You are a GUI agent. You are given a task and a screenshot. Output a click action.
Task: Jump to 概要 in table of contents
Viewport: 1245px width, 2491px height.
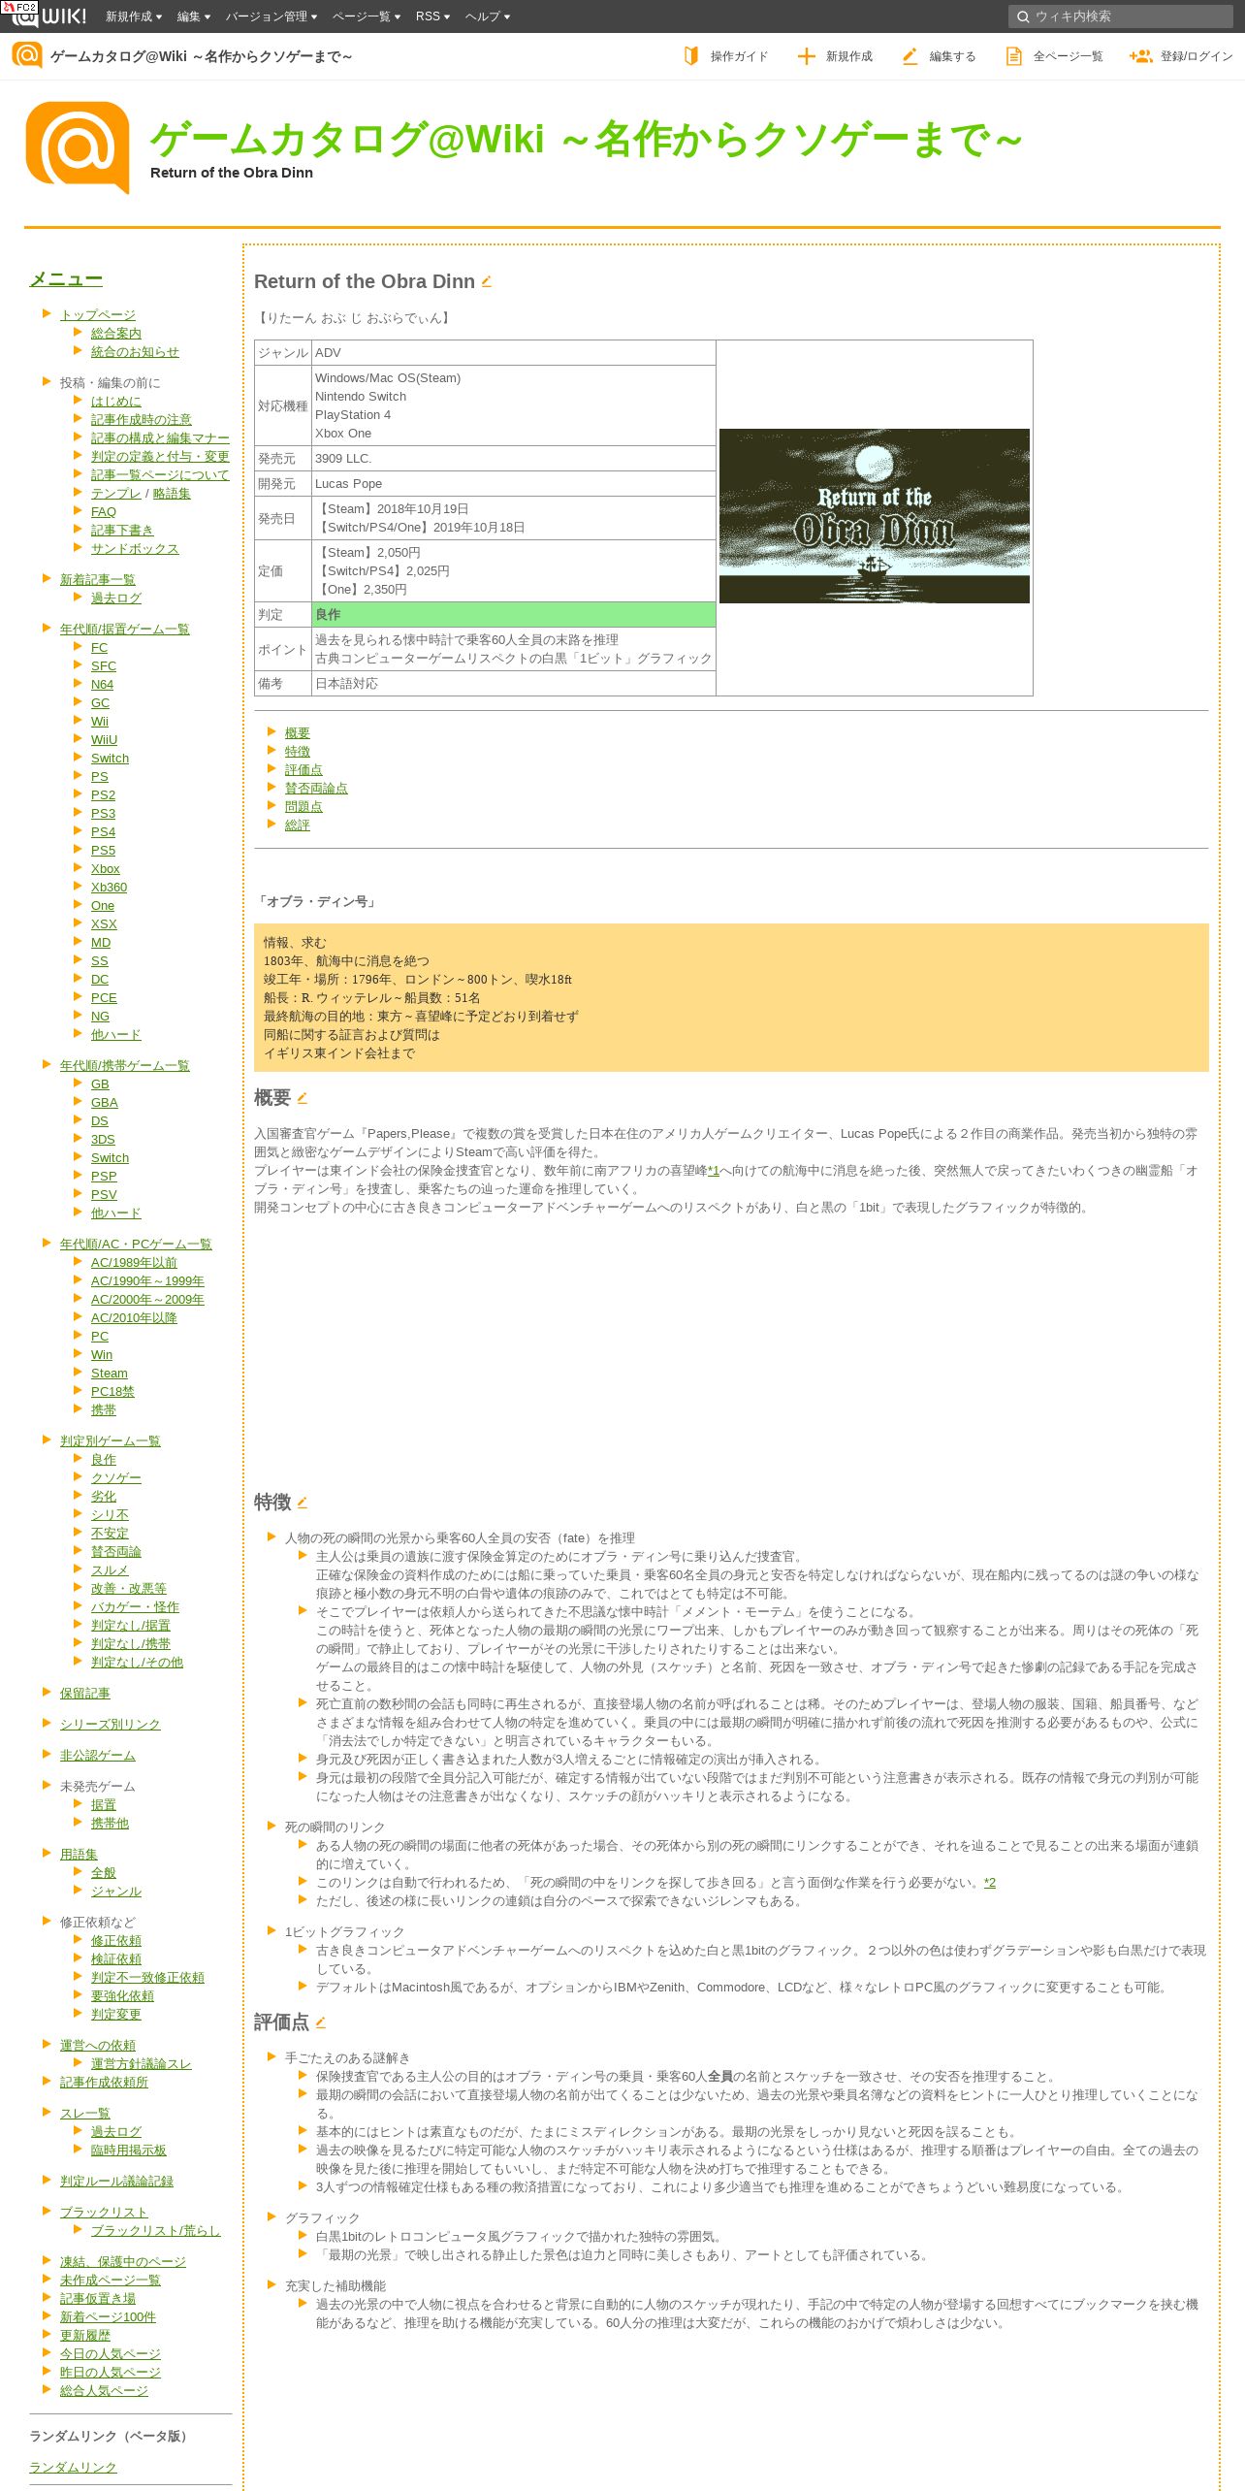pos(298,733)
